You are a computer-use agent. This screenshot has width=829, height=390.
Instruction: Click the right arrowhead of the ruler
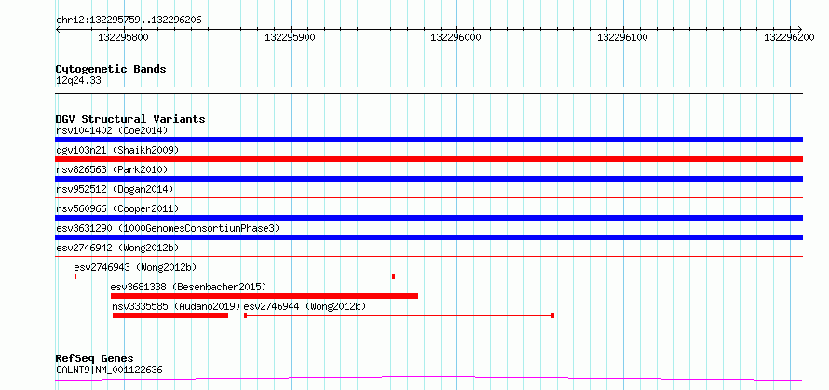(x=799, y=29)
